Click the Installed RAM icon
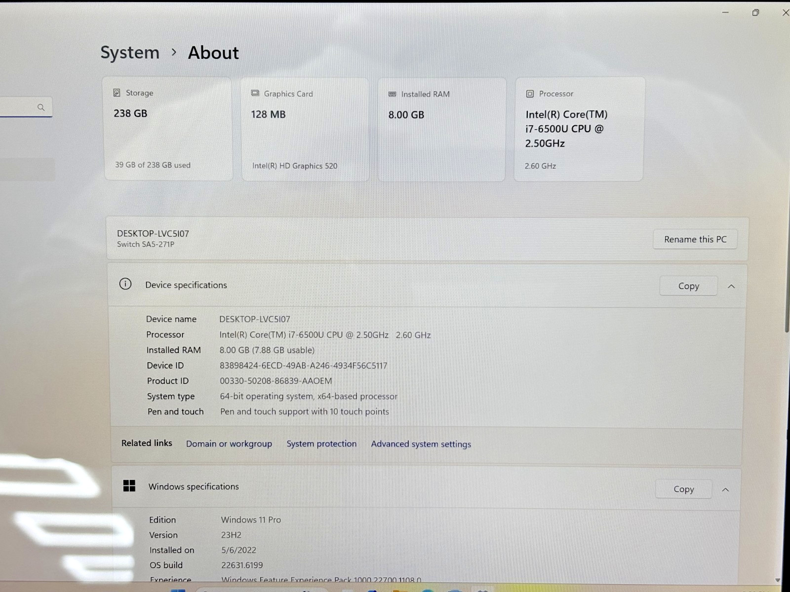 [x=393, y=94]
